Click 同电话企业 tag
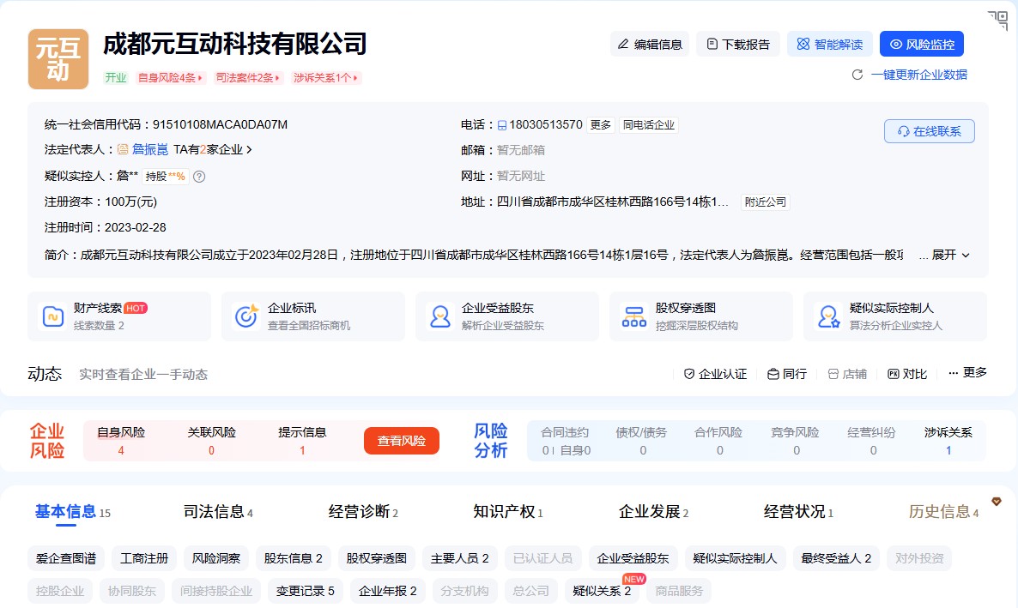This screenshot has width=1018, height=608. (649, 125)
